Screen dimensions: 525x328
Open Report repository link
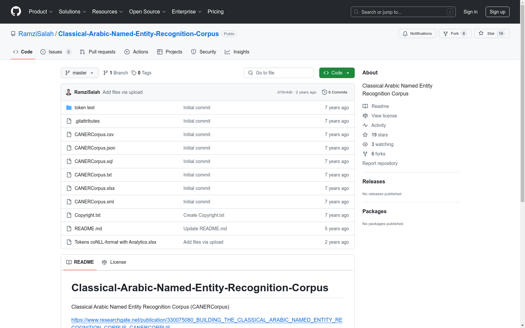pyautogui.click(x=380, y=163)
